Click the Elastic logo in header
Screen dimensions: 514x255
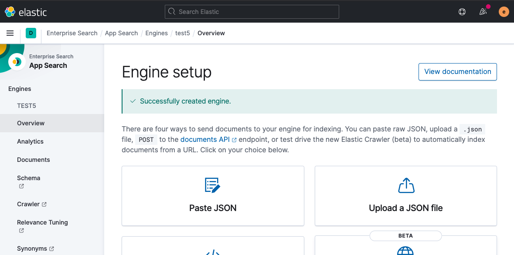click(26, 12)
